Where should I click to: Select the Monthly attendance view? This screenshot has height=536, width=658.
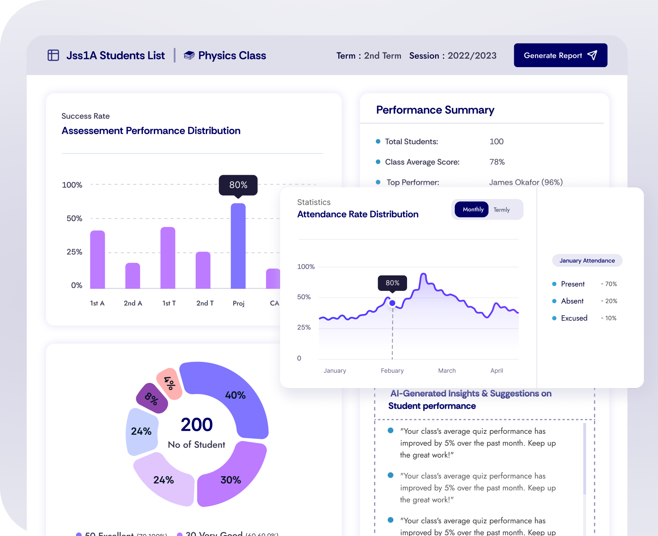(472, 209)
